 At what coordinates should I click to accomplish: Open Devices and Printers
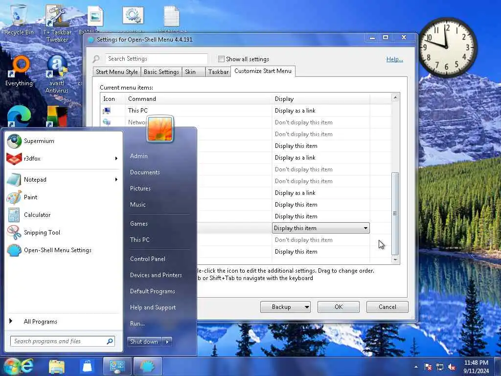(x=156, y=275)
